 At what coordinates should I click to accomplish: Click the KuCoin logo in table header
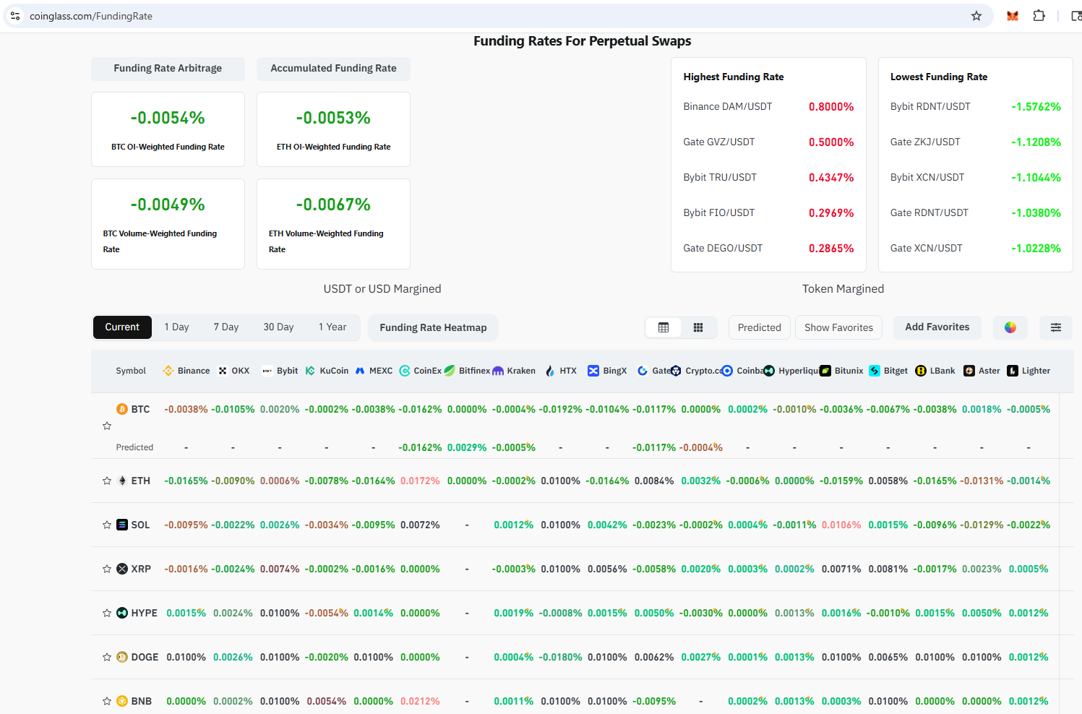coord(310,371)
